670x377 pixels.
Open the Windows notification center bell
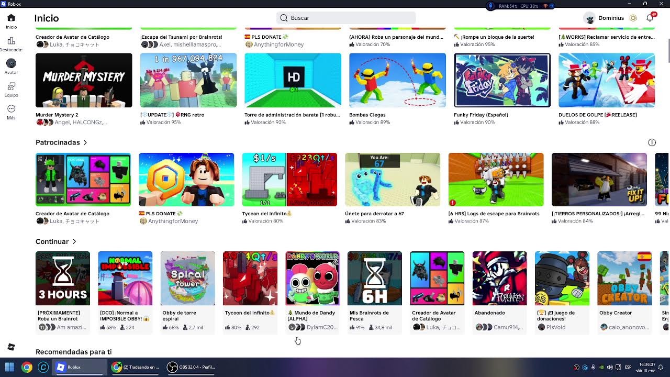661,367
